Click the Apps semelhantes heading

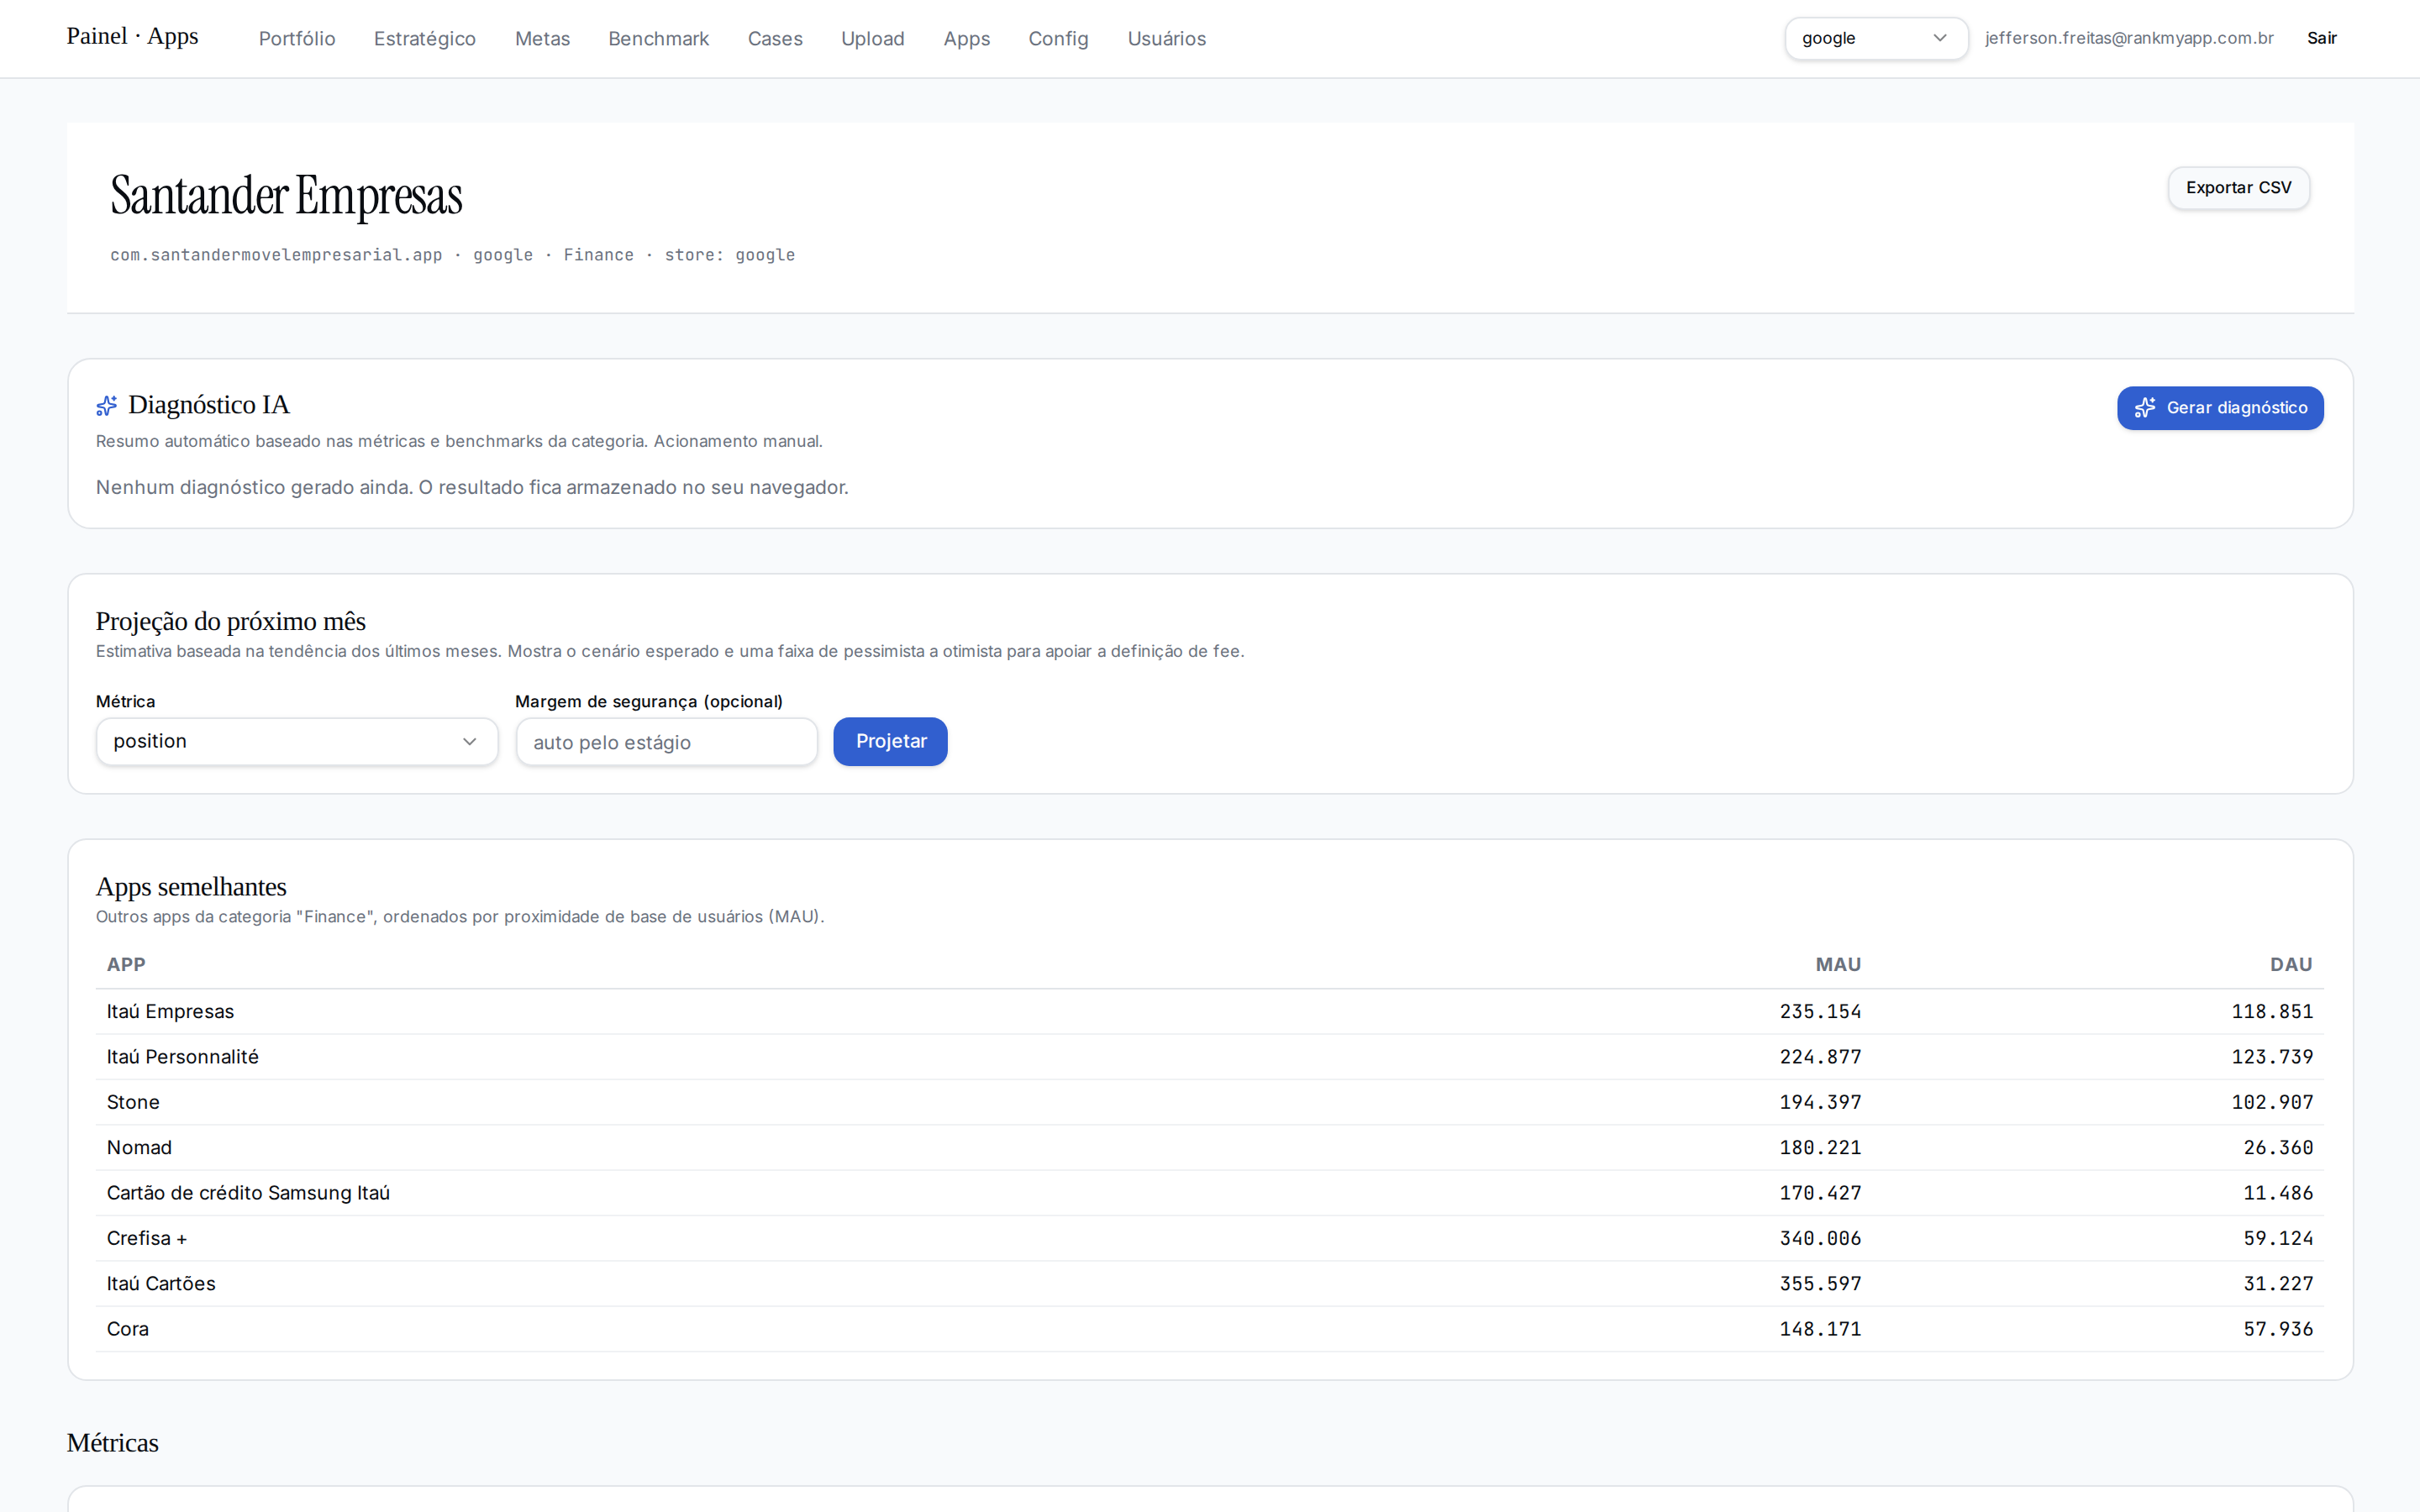coord(191,887)
